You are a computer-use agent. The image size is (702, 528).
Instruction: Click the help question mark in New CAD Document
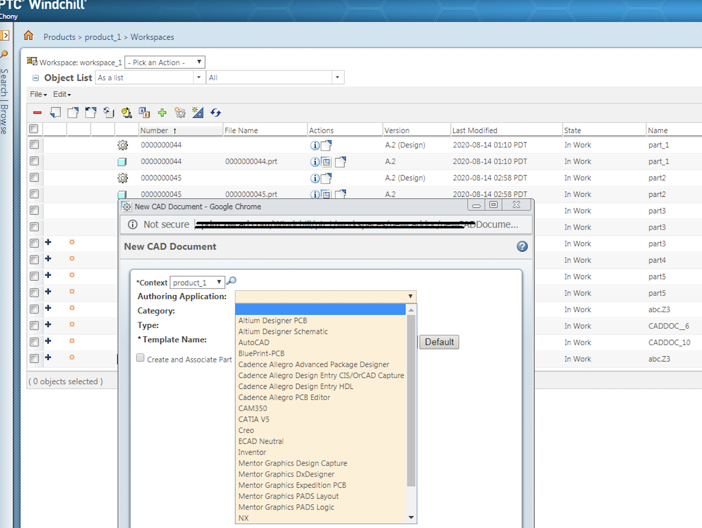(521, 246)
